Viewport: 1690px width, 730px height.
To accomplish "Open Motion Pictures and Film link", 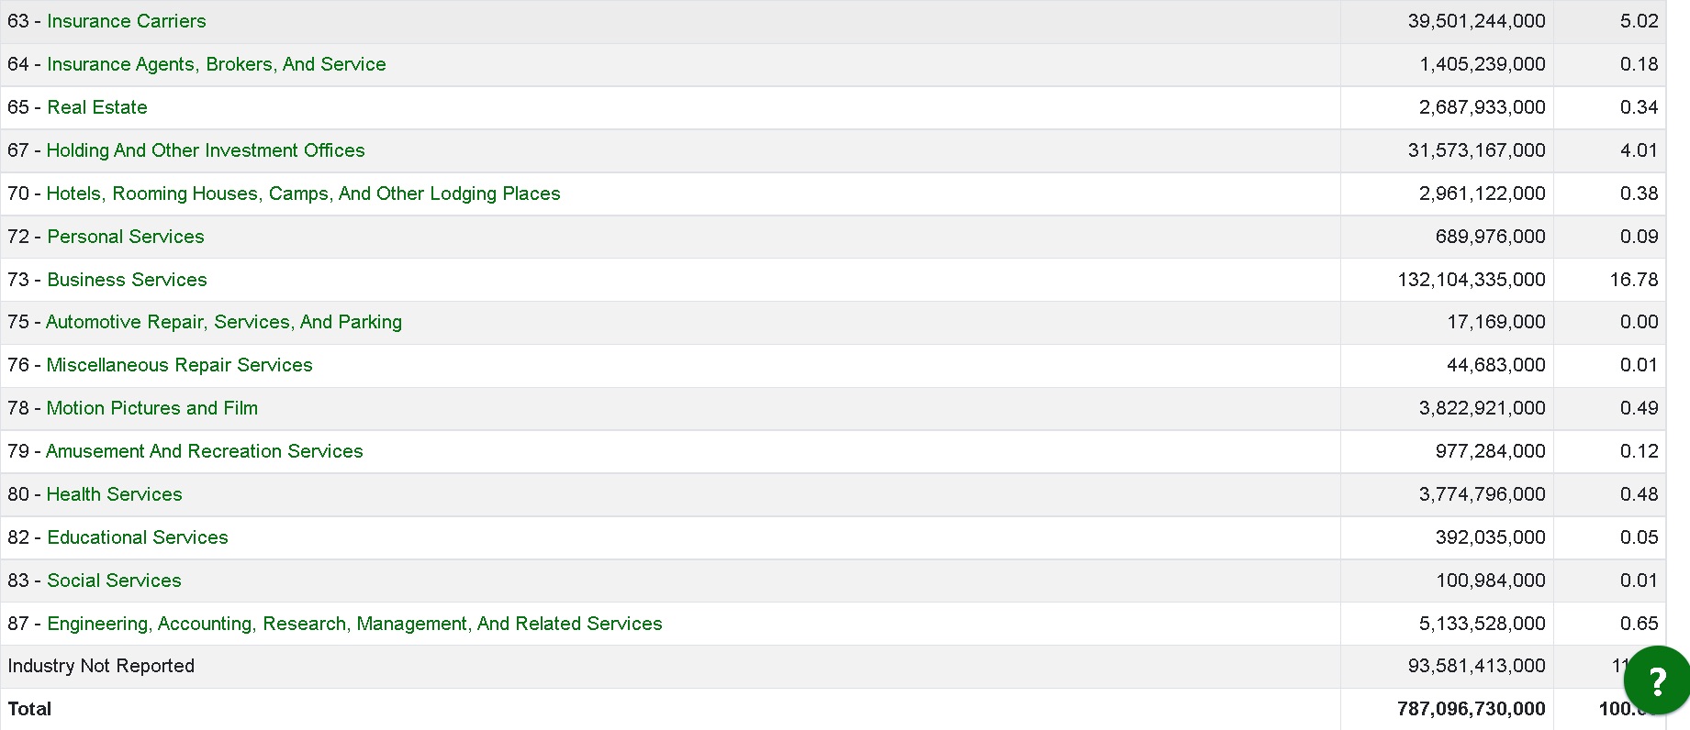I will (152, 408).
